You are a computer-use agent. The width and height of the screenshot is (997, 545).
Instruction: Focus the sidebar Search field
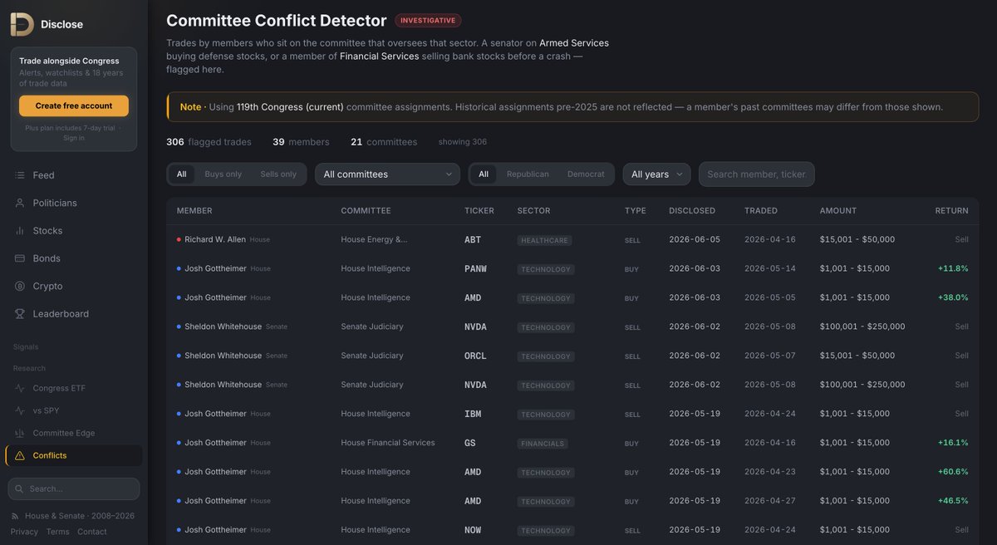pyautogui.click(x=74, y=489)
